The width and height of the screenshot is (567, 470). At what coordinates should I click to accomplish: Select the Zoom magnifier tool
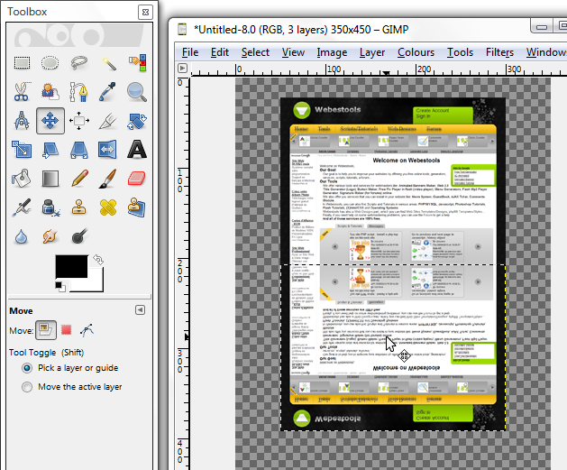click(137, 91)
